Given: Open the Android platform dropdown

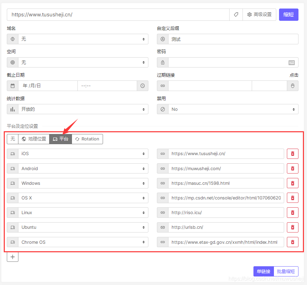Looking at the screenshot, I should point(83,168).
